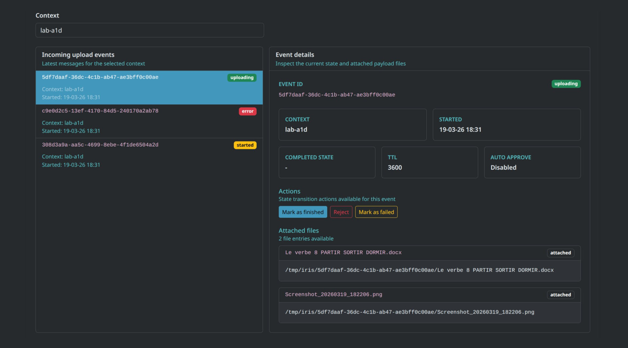Viewport: 628px width, 348px height.
Task: Click the Reject button
Action: pos(341,212)
